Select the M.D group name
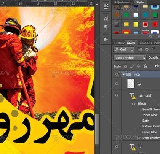This screenshot has width=160, height=154. pyautogui.click(x=137, y=75)
